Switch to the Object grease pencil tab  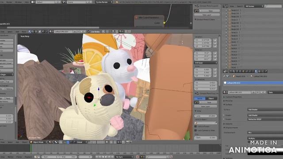[211, 98]
